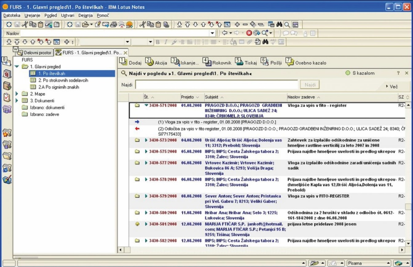Click the go back arrow icon

click(x=225, y=33)
